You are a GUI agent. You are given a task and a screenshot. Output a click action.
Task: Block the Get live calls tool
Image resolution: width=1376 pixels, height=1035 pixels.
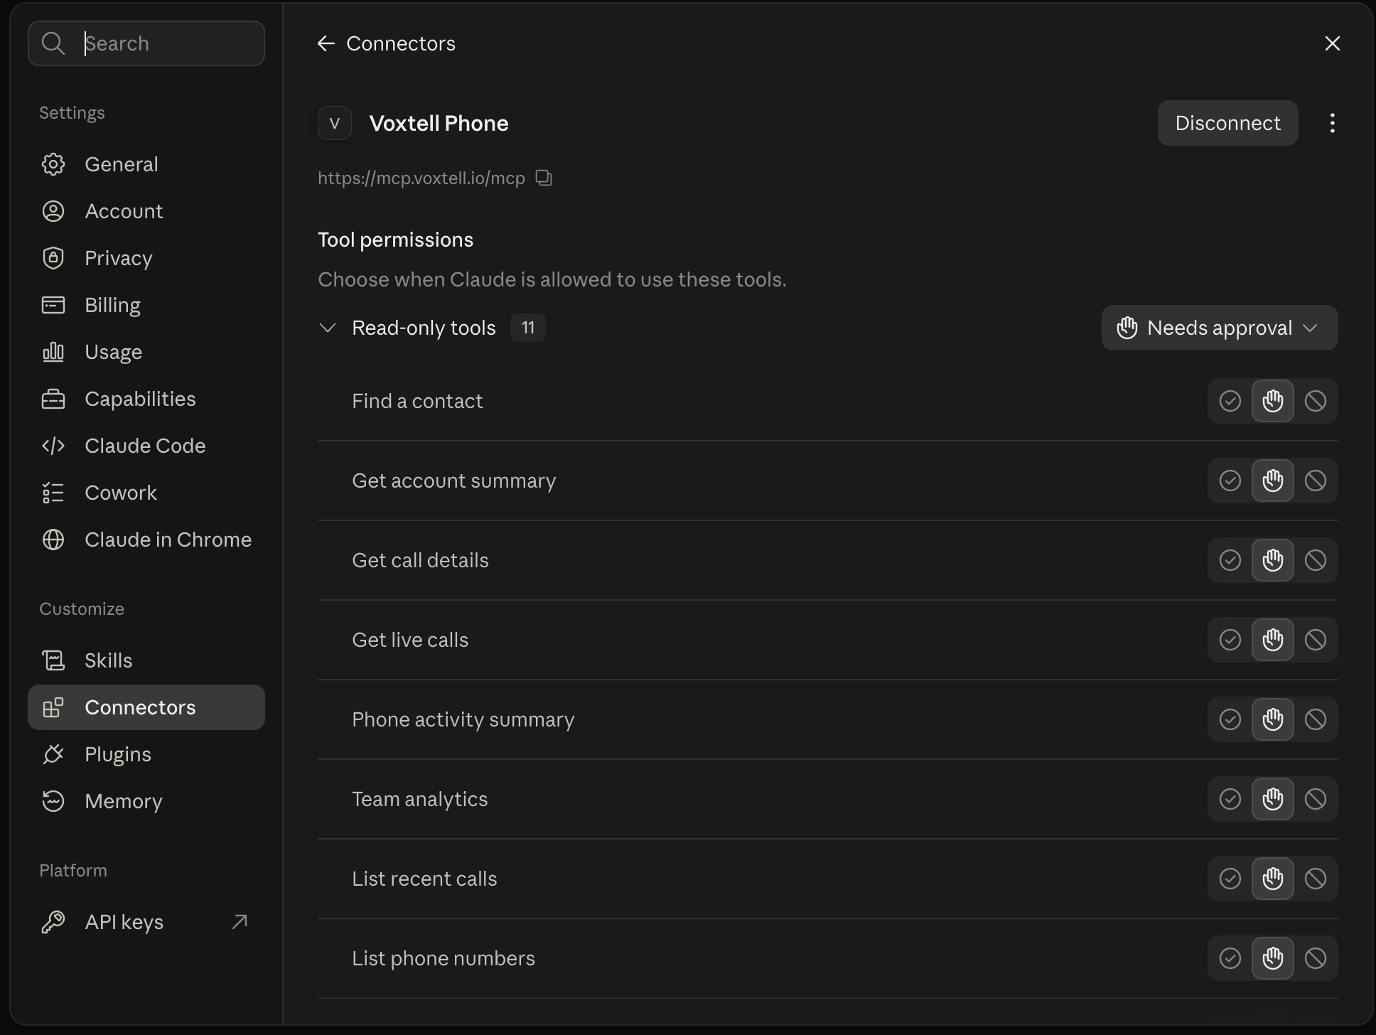pos(1315,640)
